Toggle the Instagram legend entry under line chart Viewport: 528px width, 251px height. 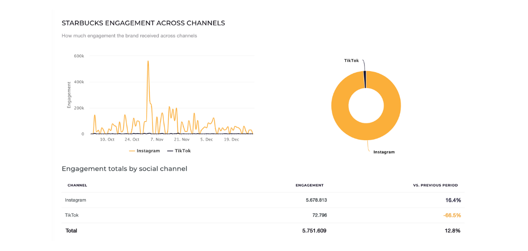145,151
